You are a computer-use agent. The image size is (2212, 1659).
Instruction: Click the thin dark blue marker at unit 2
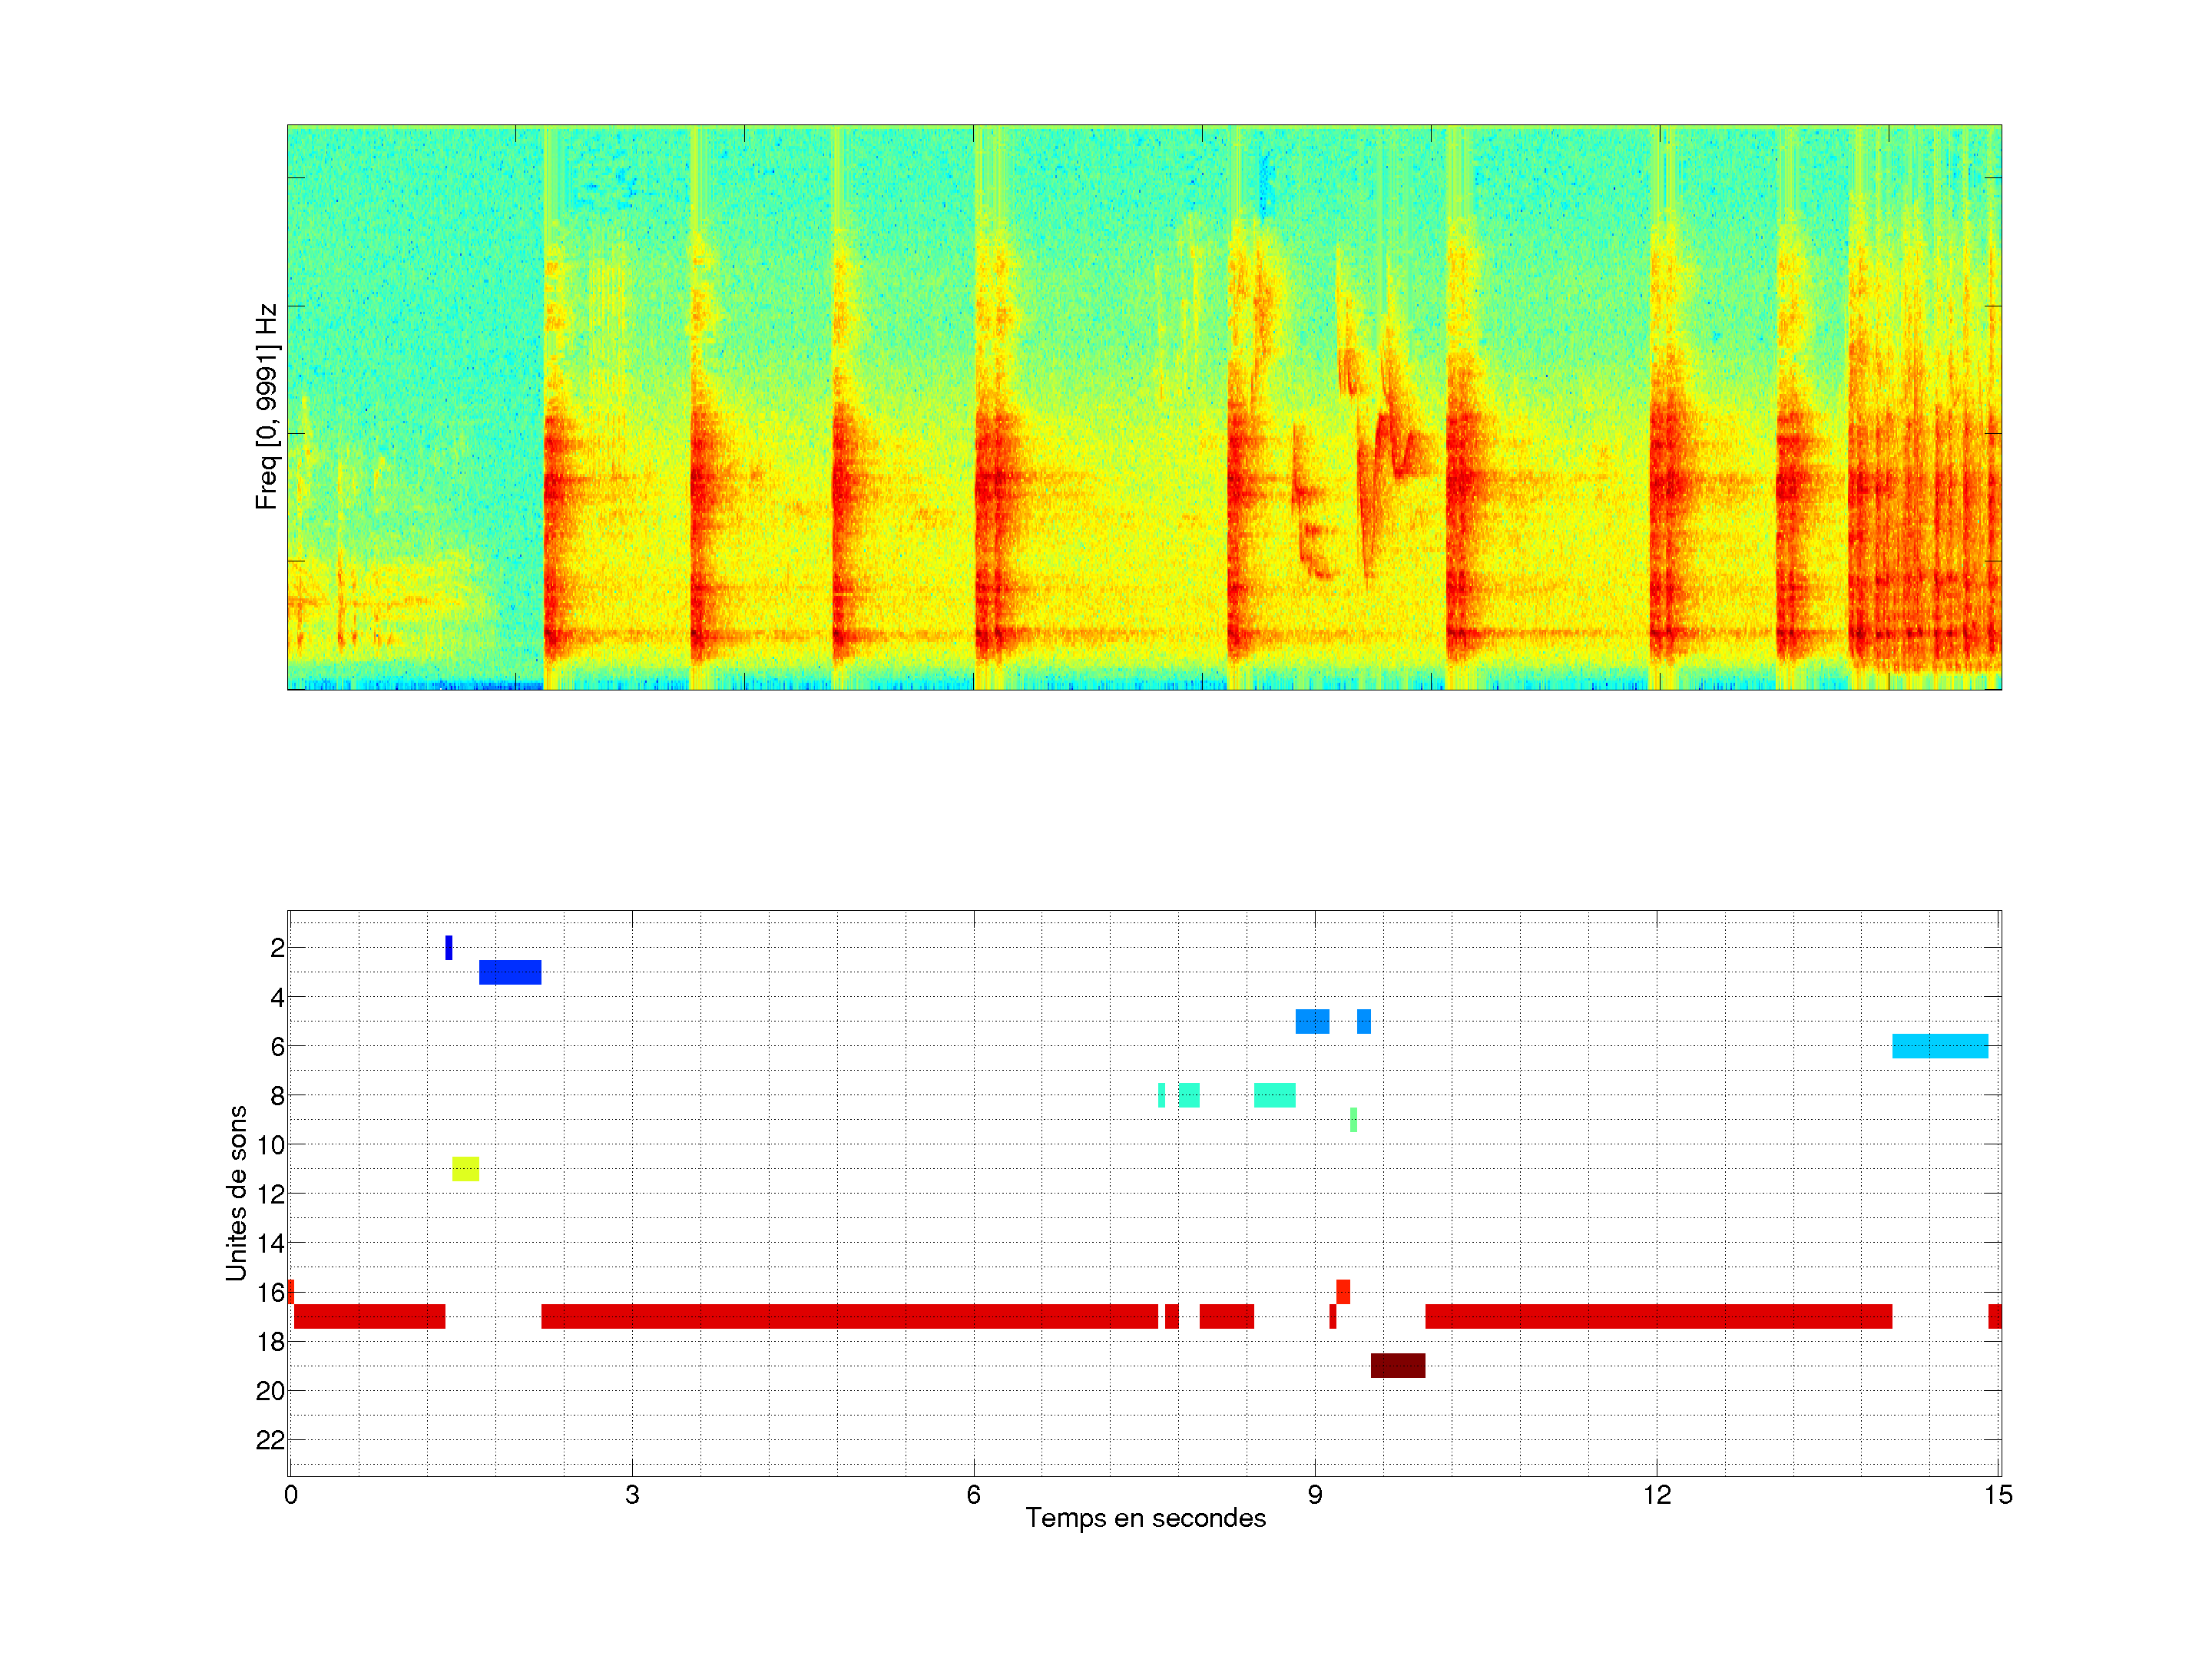(x=448, y=947)
